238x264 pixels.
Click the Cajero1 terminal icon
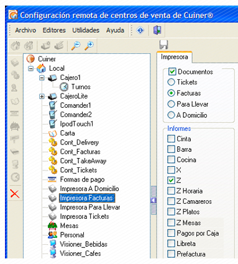[52, 78]
